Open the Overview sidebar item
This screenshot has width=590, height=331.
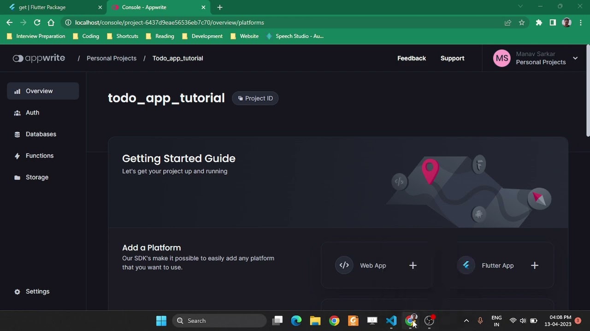click(x=43, y=91)
